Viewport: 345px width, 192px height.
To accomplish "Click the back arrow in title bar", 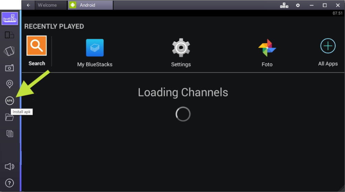I will (29, 5).
